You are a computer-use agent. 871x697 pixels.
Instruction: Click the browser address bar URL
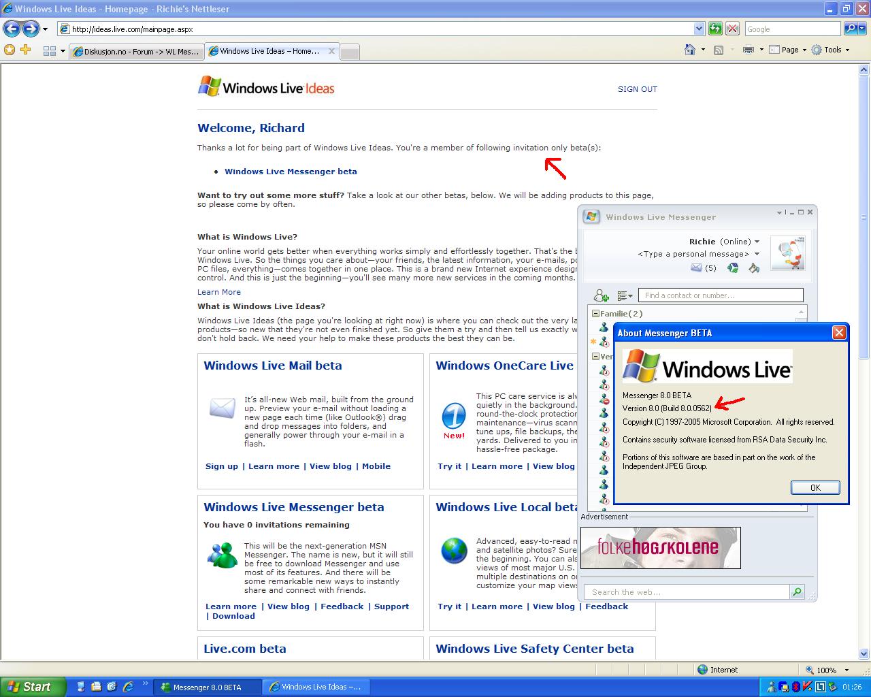381,29
